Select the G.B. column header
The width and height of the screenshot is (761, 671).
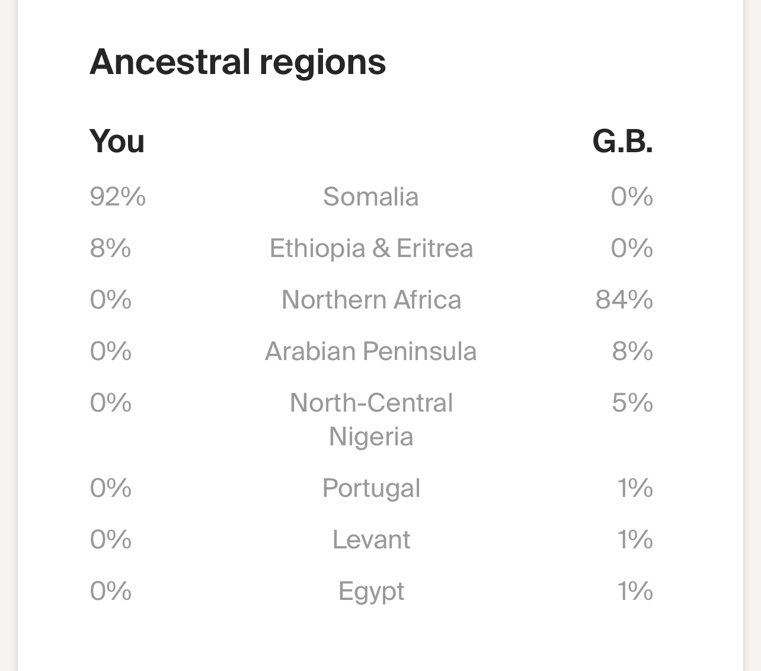coord(623,142)
